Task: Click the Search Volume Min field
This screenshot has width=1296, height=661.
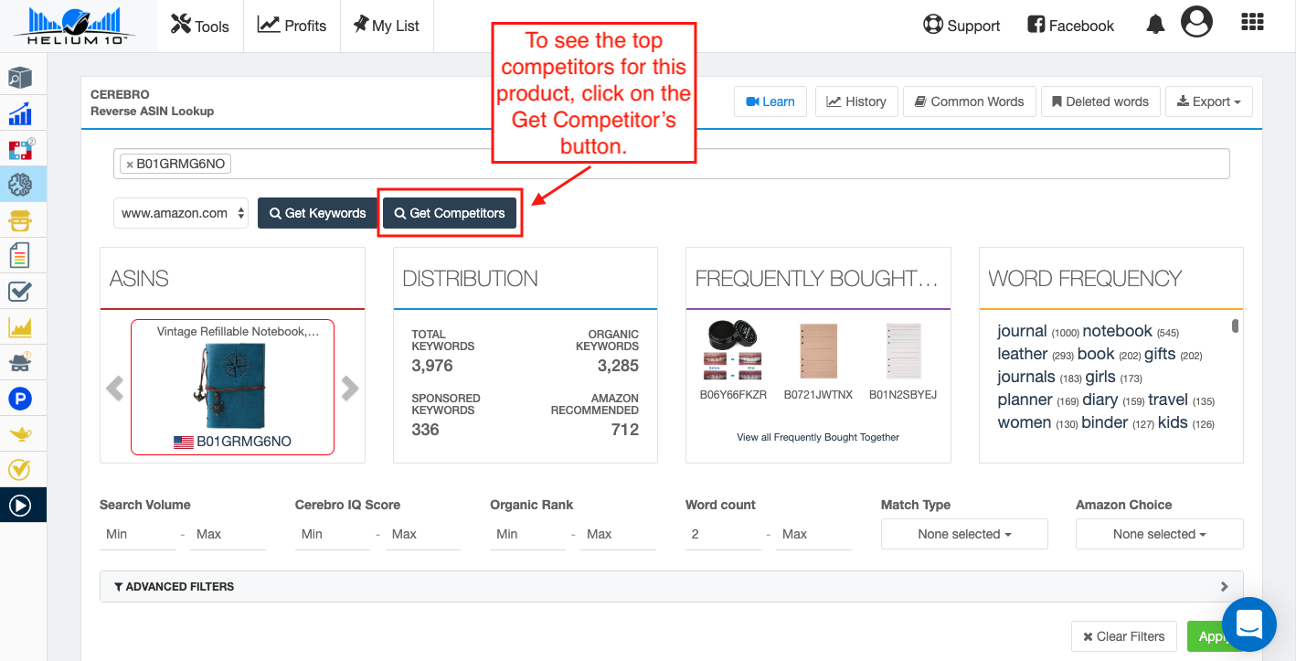Action: (137, 534)
